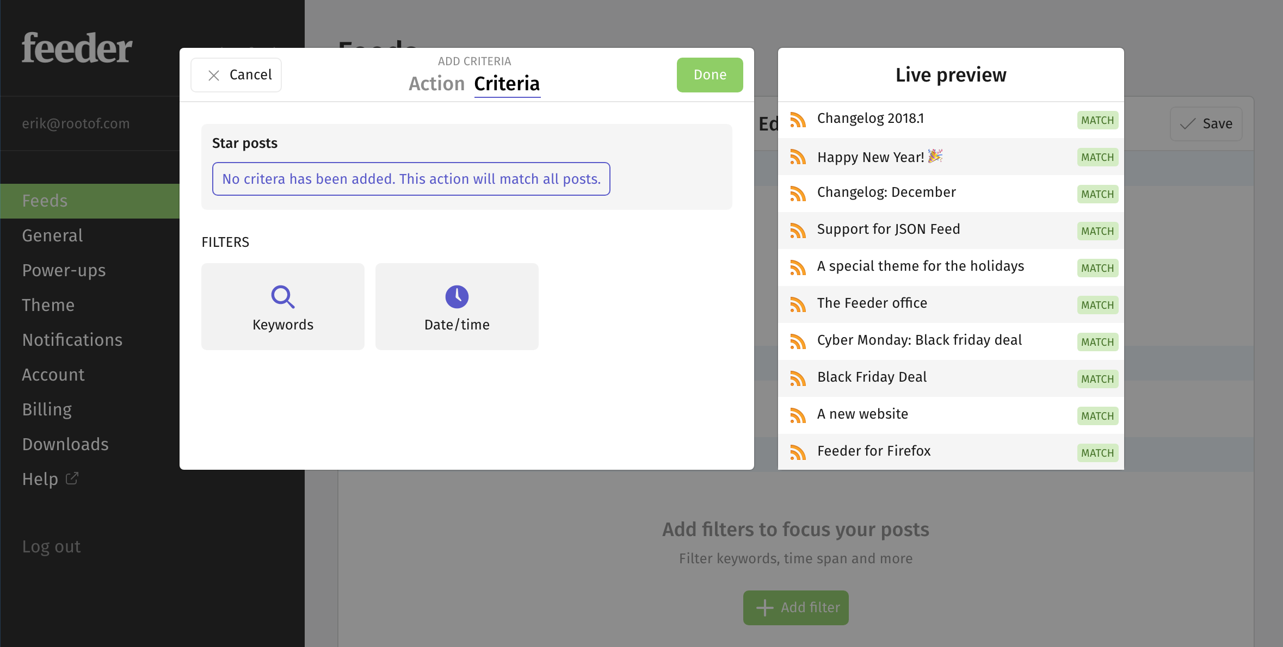Screen dimensions: 1283x647
Task: Click MATCH badge for Support for JSON Feed
Action: pos(1097,231)
